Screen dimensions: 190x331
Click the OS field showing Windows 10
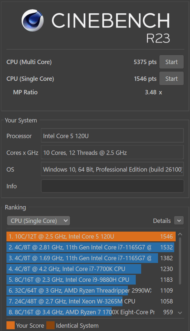pyautogui.click(x=112, y=169)
